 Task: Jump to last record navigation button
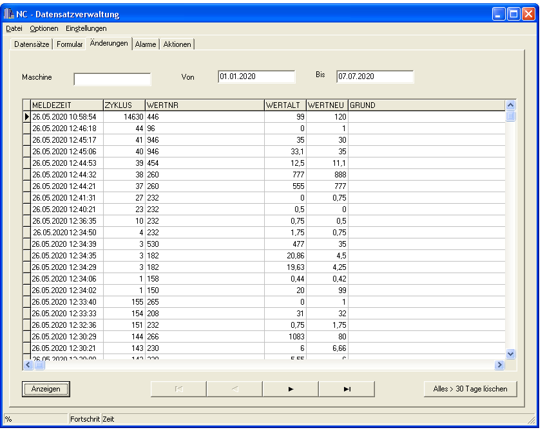(347, 389)
